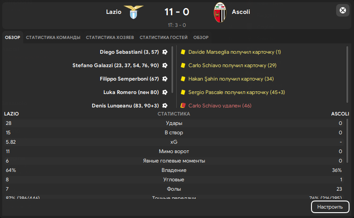Open the Статистика гостей tab
The width and height of the screenshot is (354, 218).
click(163, 38)
